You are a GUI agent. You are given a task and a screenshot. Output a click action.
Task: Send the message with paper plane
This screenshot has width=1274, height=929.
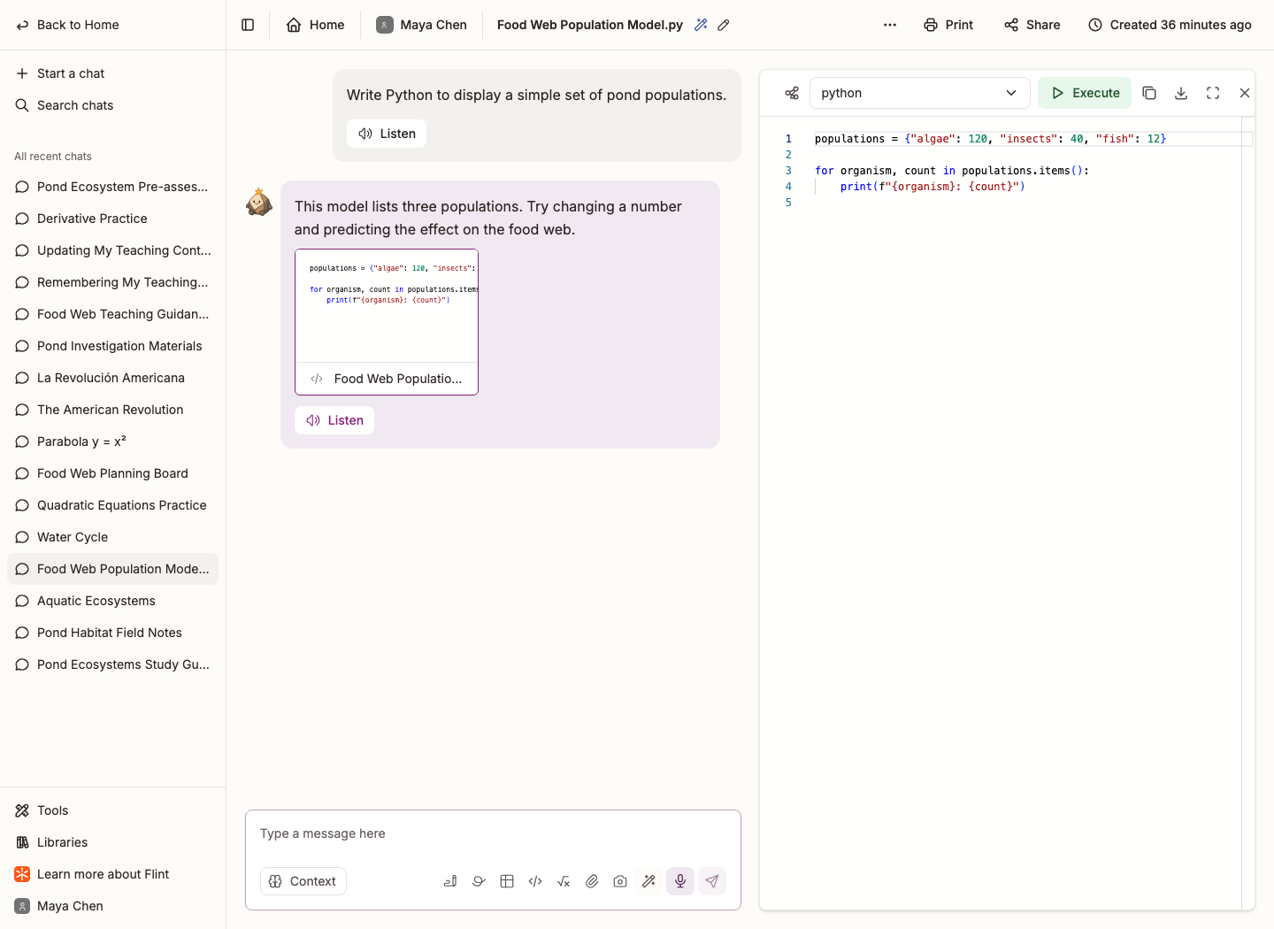click(712, 881)
